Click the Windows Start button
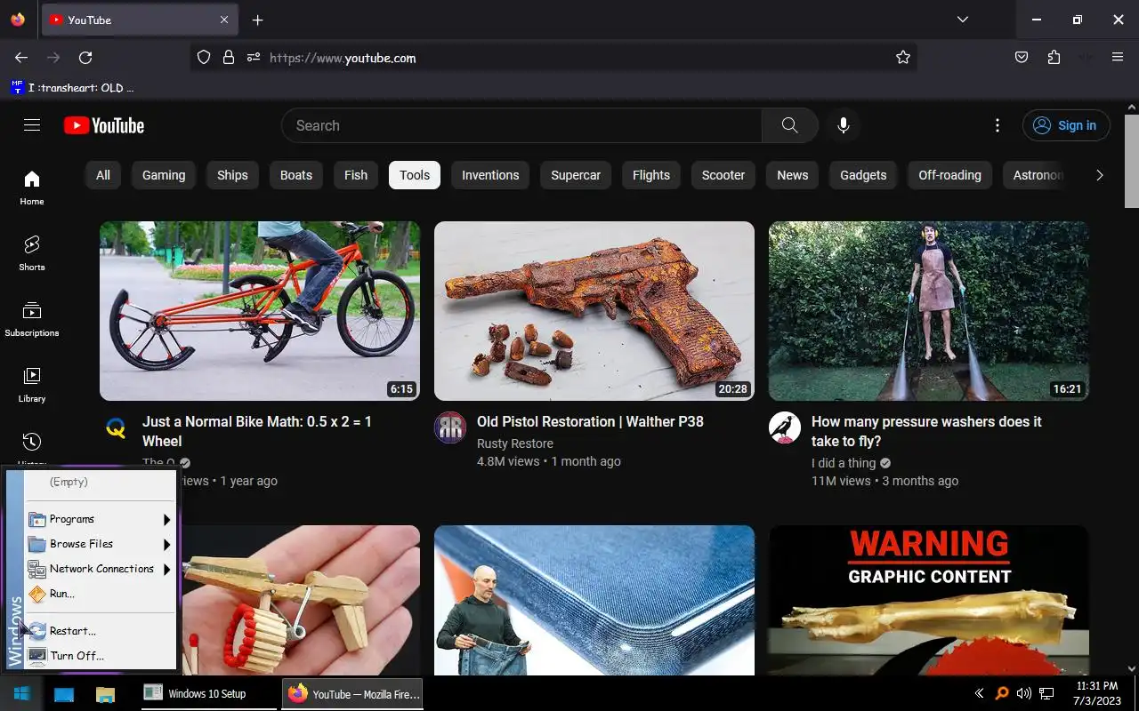Screen dimensions: 1139x711 21,693
